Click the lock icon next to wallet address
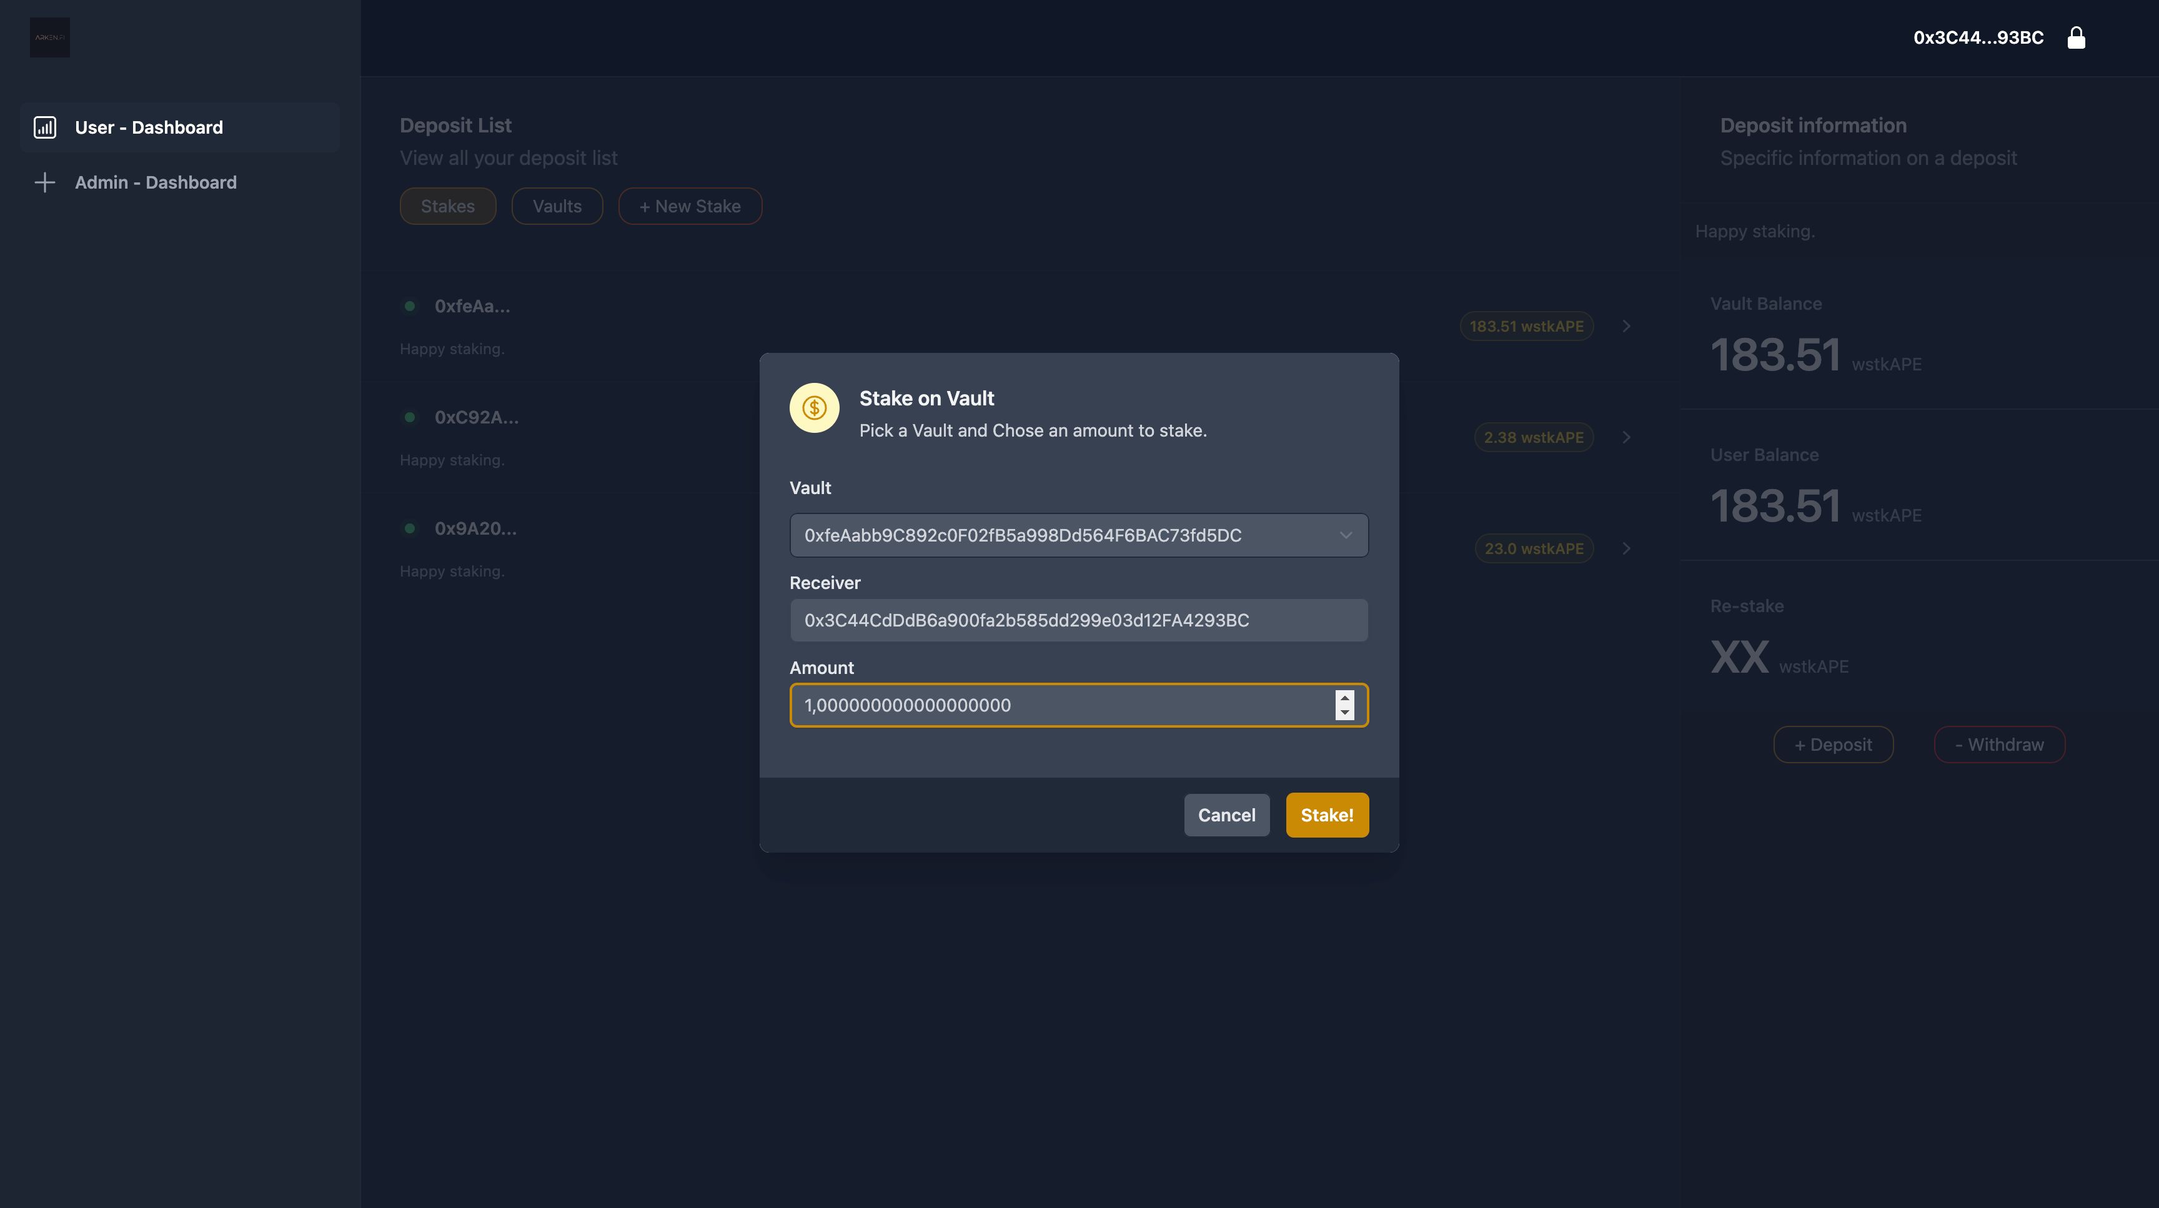This screenshot has height=1208, width=2159. coord(2076,37)
